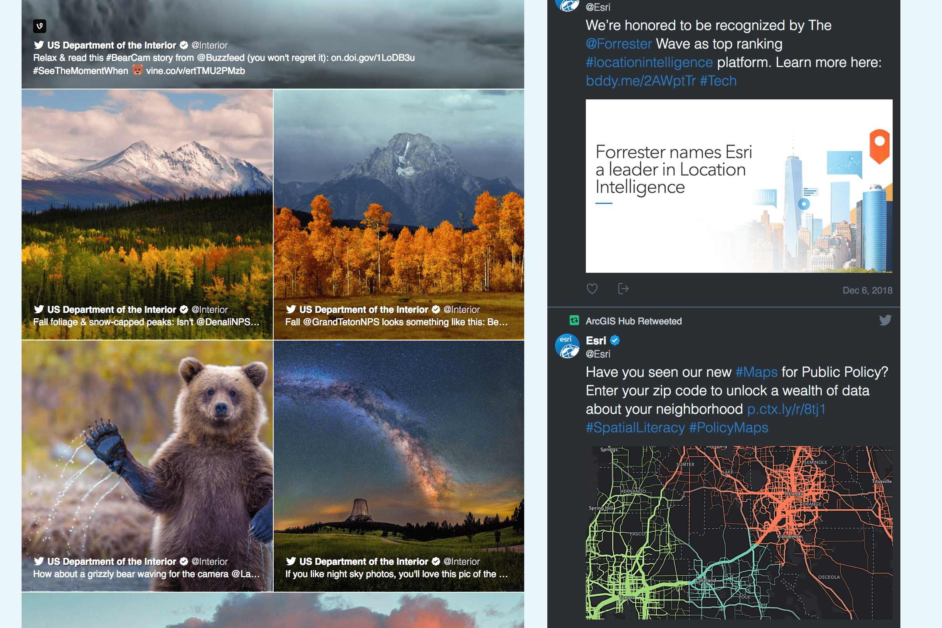The width and height of the screenshot is (942, 628).
Task: Click the Twitter bird icon on grizzly bear post
Action: click(39, 561)
